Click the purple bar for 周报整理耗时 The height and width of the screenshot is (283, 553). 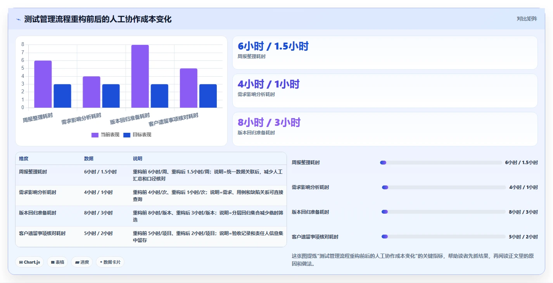pyautogui.click(x=43, y=84)
